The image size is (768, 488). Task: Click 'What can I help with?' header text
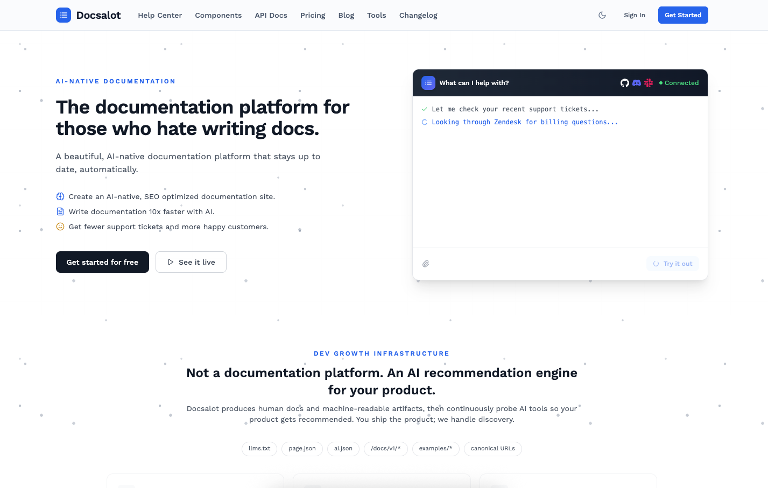pos(474,83)
